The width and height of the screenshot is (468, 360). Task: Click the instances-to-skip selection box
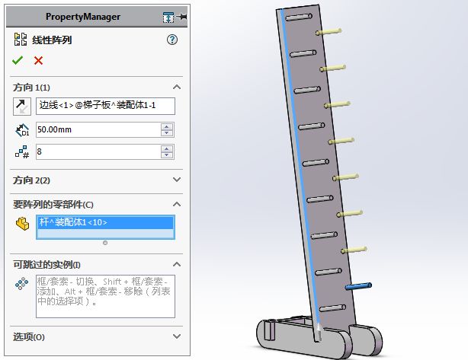coord(105,297)
